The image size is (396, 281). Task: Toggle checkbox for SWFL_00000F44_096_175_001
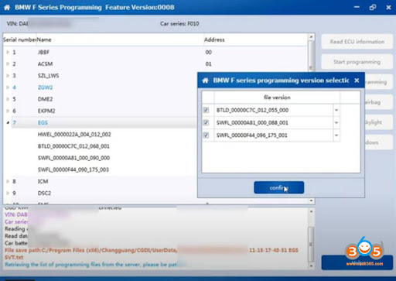coord(206,135)
